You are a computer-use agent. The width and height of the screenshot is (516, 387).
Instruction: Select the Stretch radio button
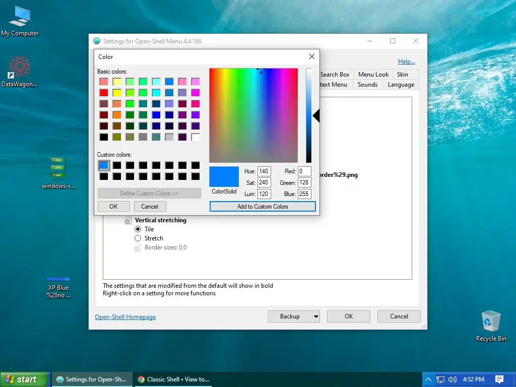pos(138,238)
